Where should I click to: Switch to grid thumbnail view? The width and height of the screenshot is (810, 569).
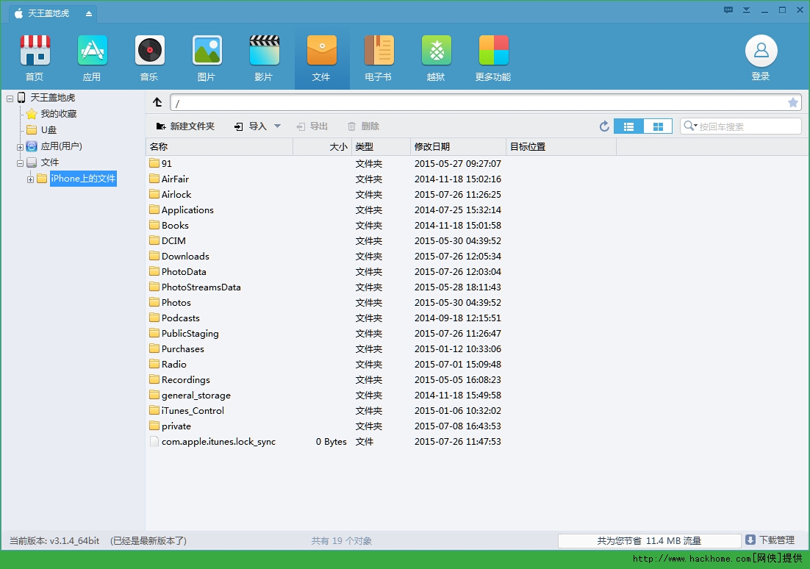click(658, 126)
